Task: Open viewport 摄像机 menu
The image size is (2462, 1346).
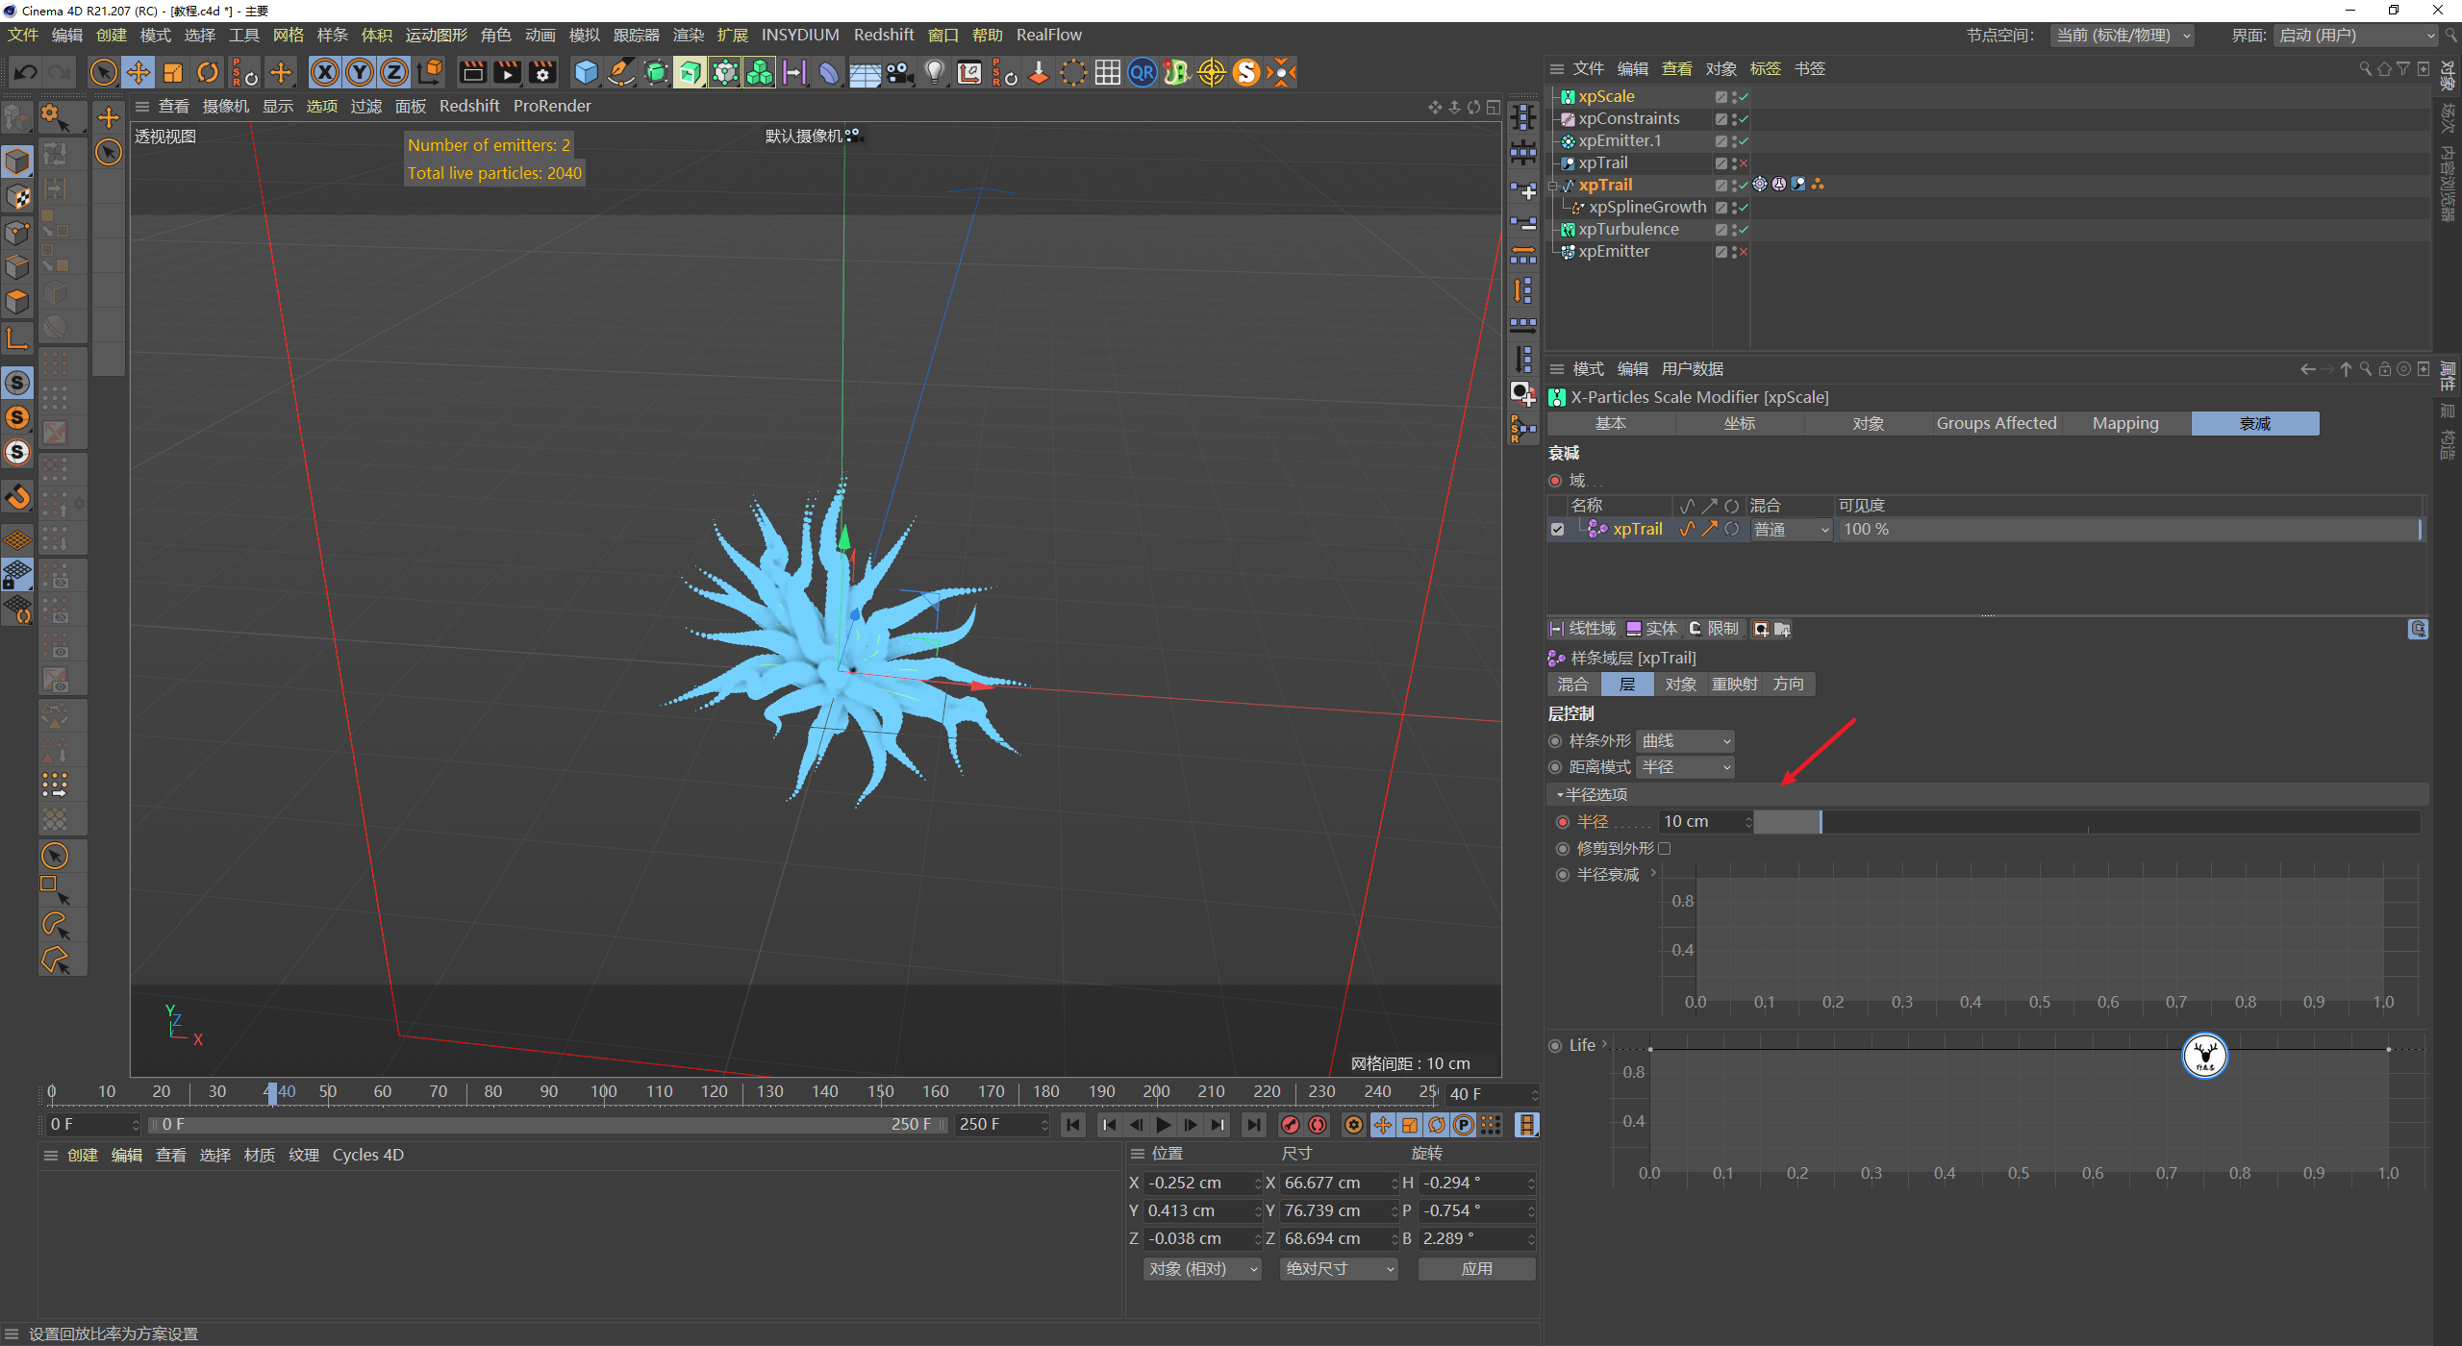Action: pos(226,106)
